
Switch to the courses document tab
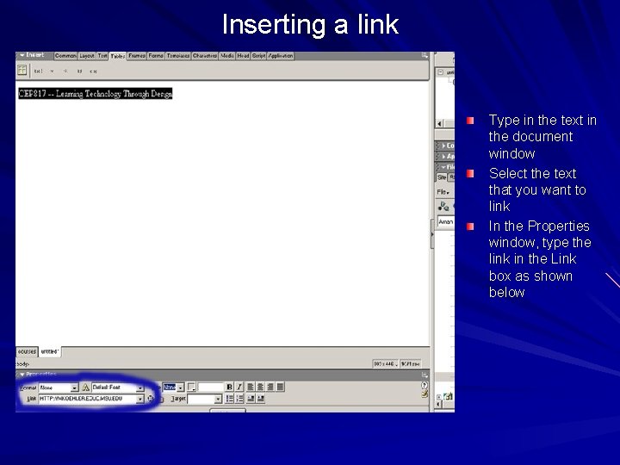[x=27, y=351]
